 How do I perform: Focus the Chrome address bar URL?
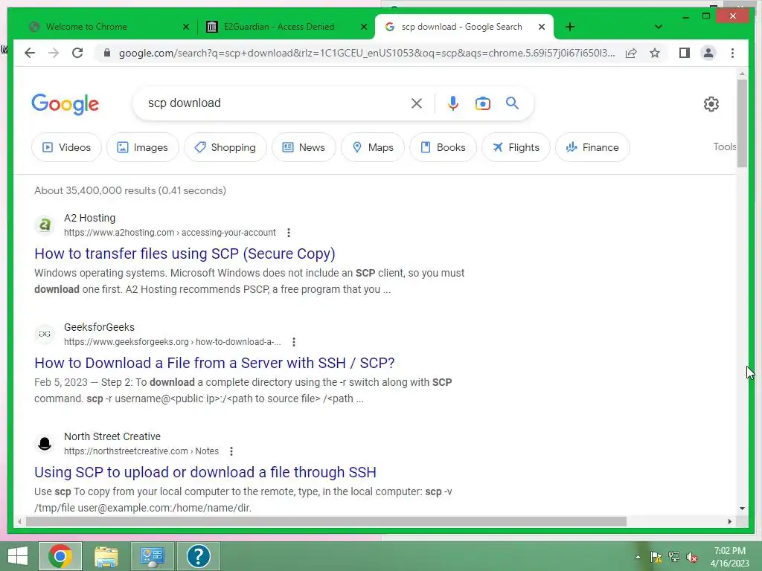click(x=367, y=53)
